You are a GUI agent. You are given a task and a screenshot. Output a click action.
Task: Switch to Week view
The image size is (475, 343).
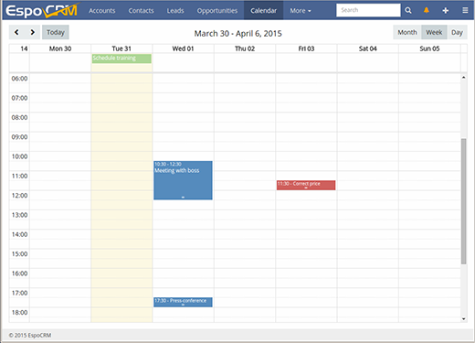click(434, 32)
